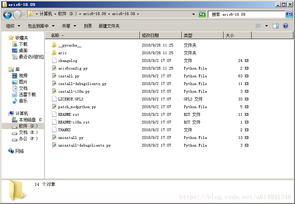
Task: Focus the 搜索 eric6-18.09 search box
Action: tap(246, 14)
